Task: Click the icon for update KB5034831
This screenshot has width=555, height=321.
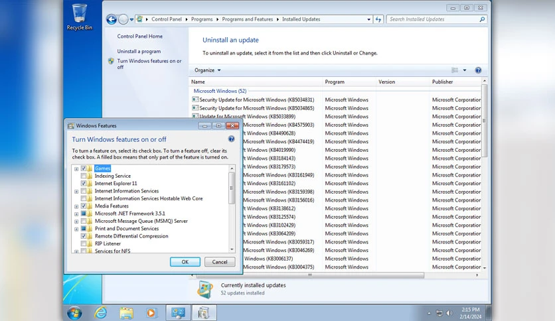Action: click(195, 99)
